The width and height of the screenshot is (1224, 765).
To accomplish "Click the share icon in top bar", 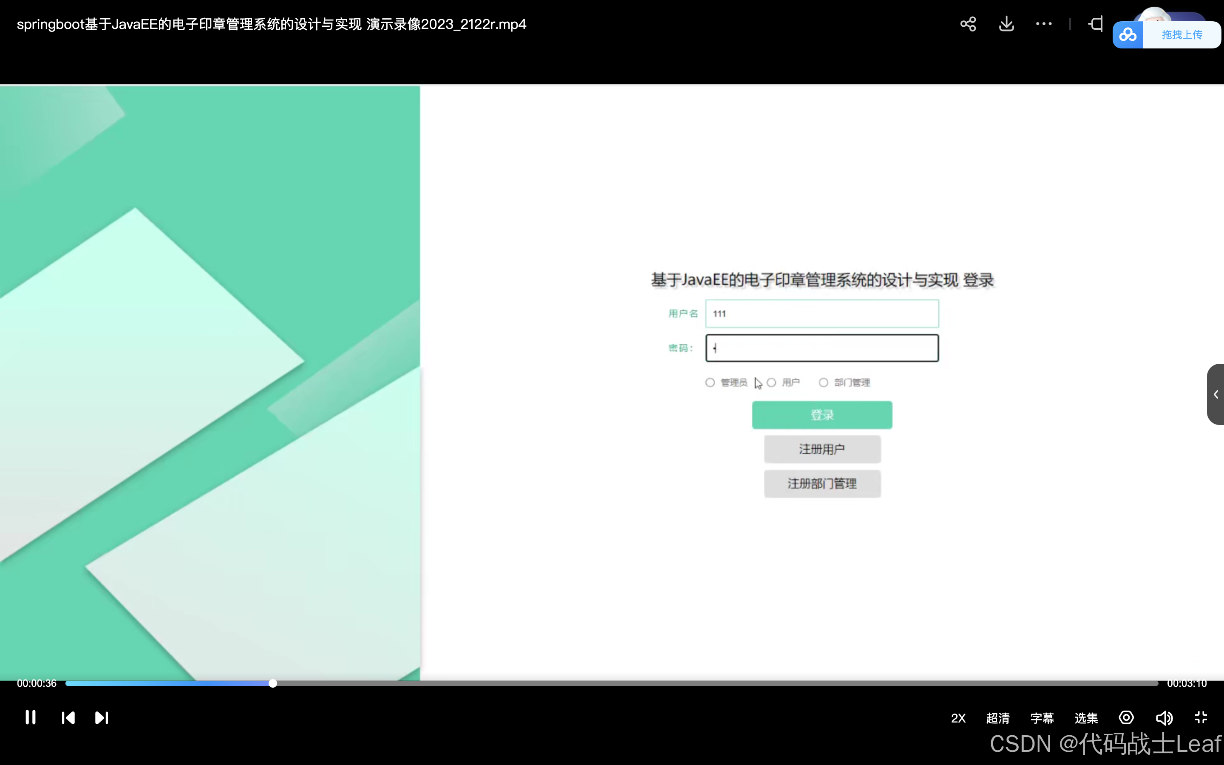I will pos(968,24).
